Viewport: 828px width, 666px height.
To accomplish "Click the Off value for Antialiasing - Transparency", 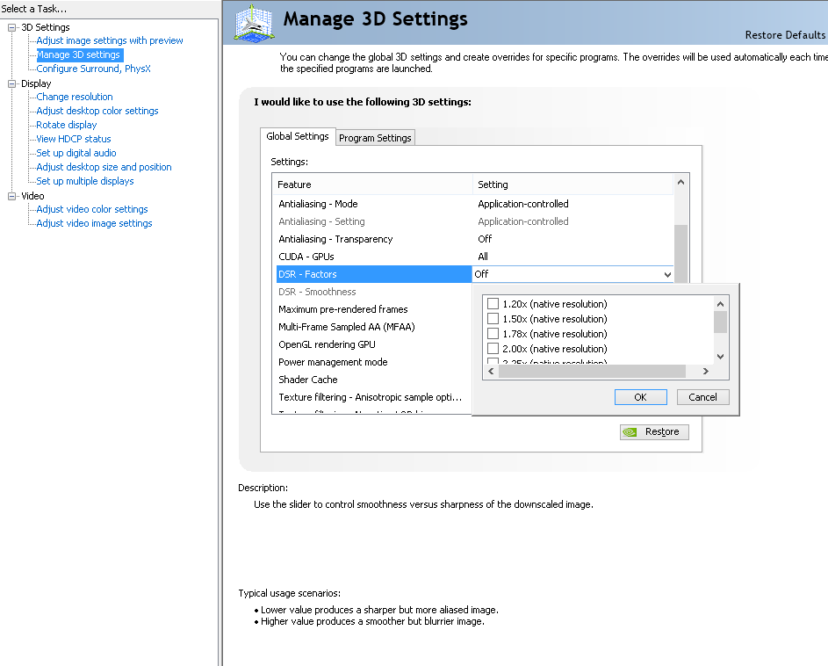I will (484, 239).
